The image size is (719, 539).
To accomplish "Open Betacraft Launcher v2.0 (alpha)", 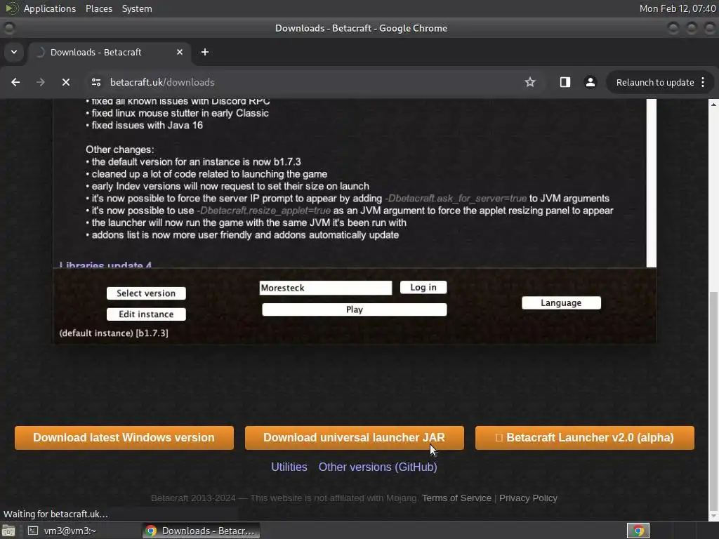I will click(585, 438).
